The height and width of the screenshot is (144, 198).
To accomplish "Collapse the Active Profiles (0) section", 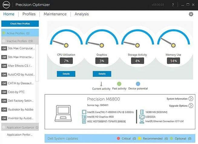I will click(x=20, y=33).
